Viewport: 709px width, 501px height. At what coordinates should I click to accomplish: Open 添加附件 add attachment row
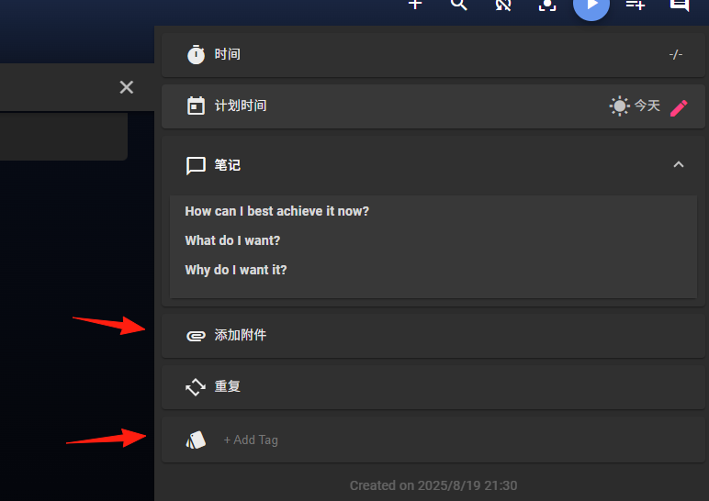[x=433, y=336]
